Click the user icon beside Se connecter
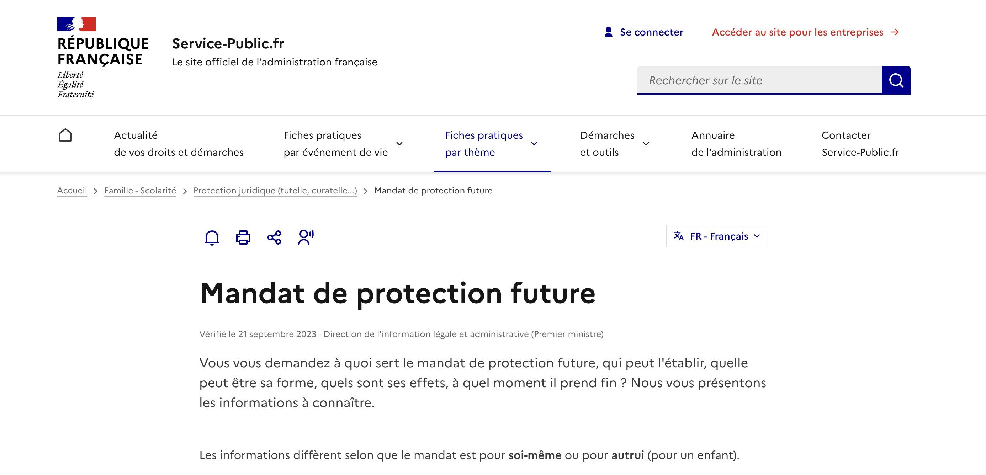986x475 pixels. click(x=608, y=32)
